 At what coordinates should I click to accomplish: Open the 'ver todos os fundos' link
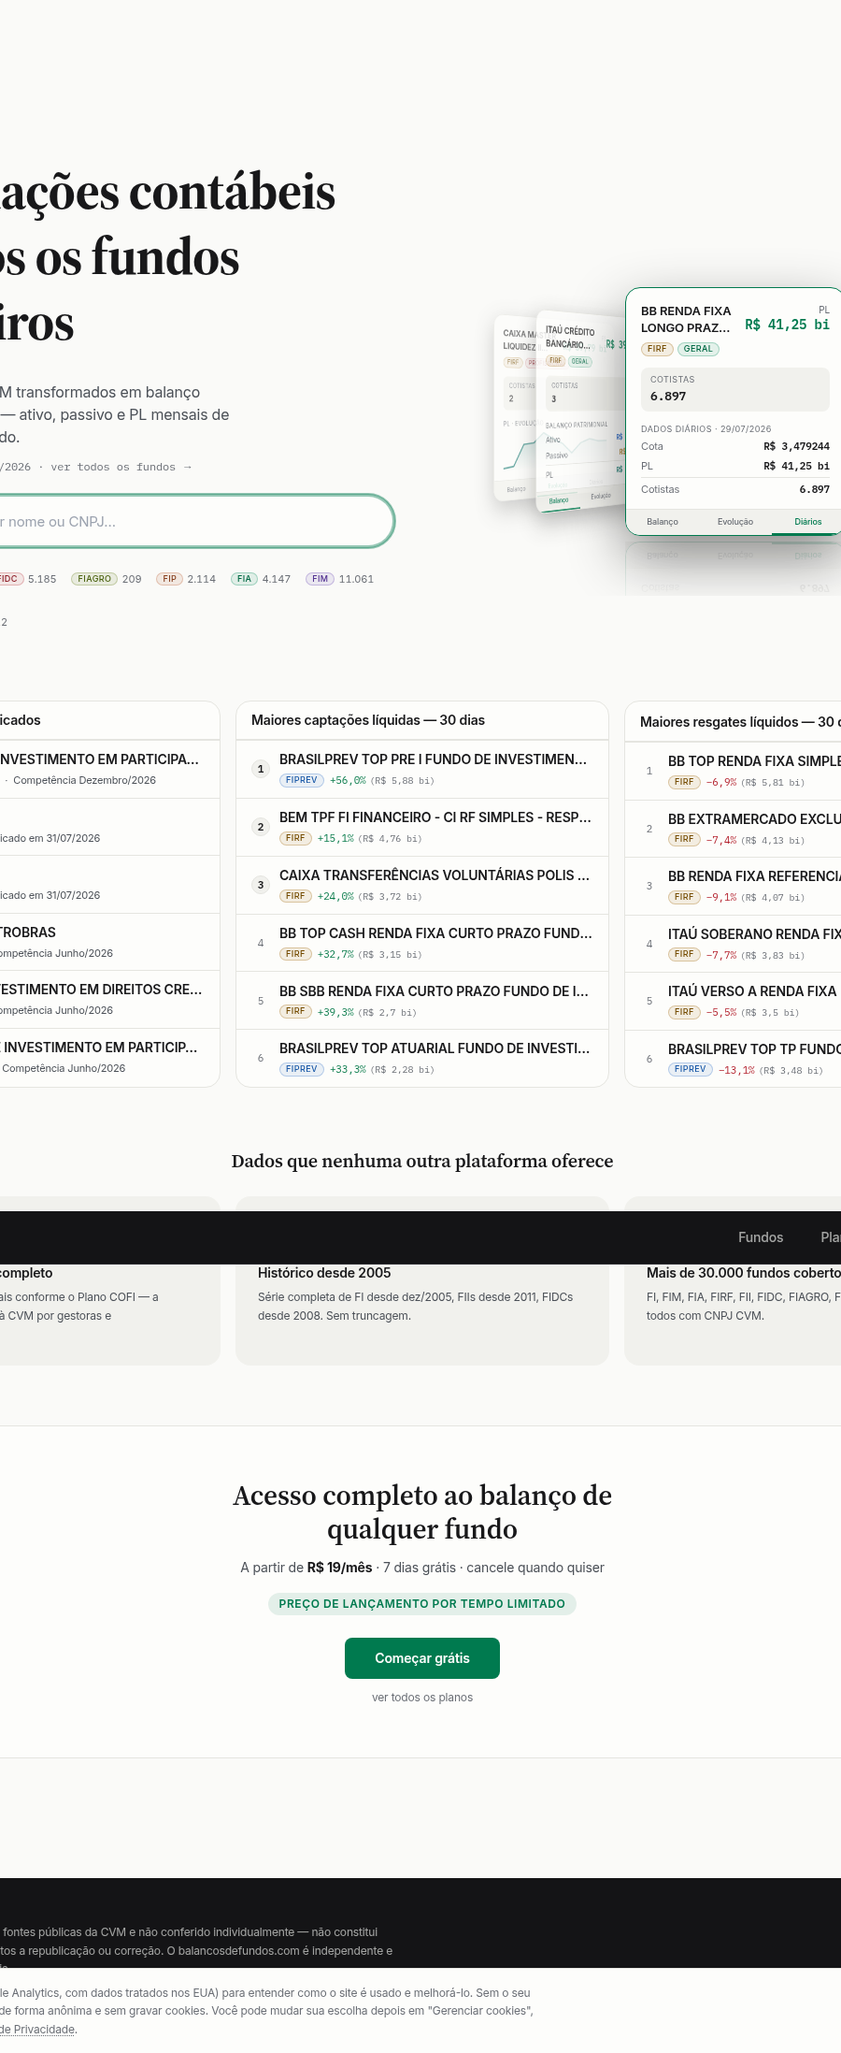pyautogui.click(x=121, y=467)
